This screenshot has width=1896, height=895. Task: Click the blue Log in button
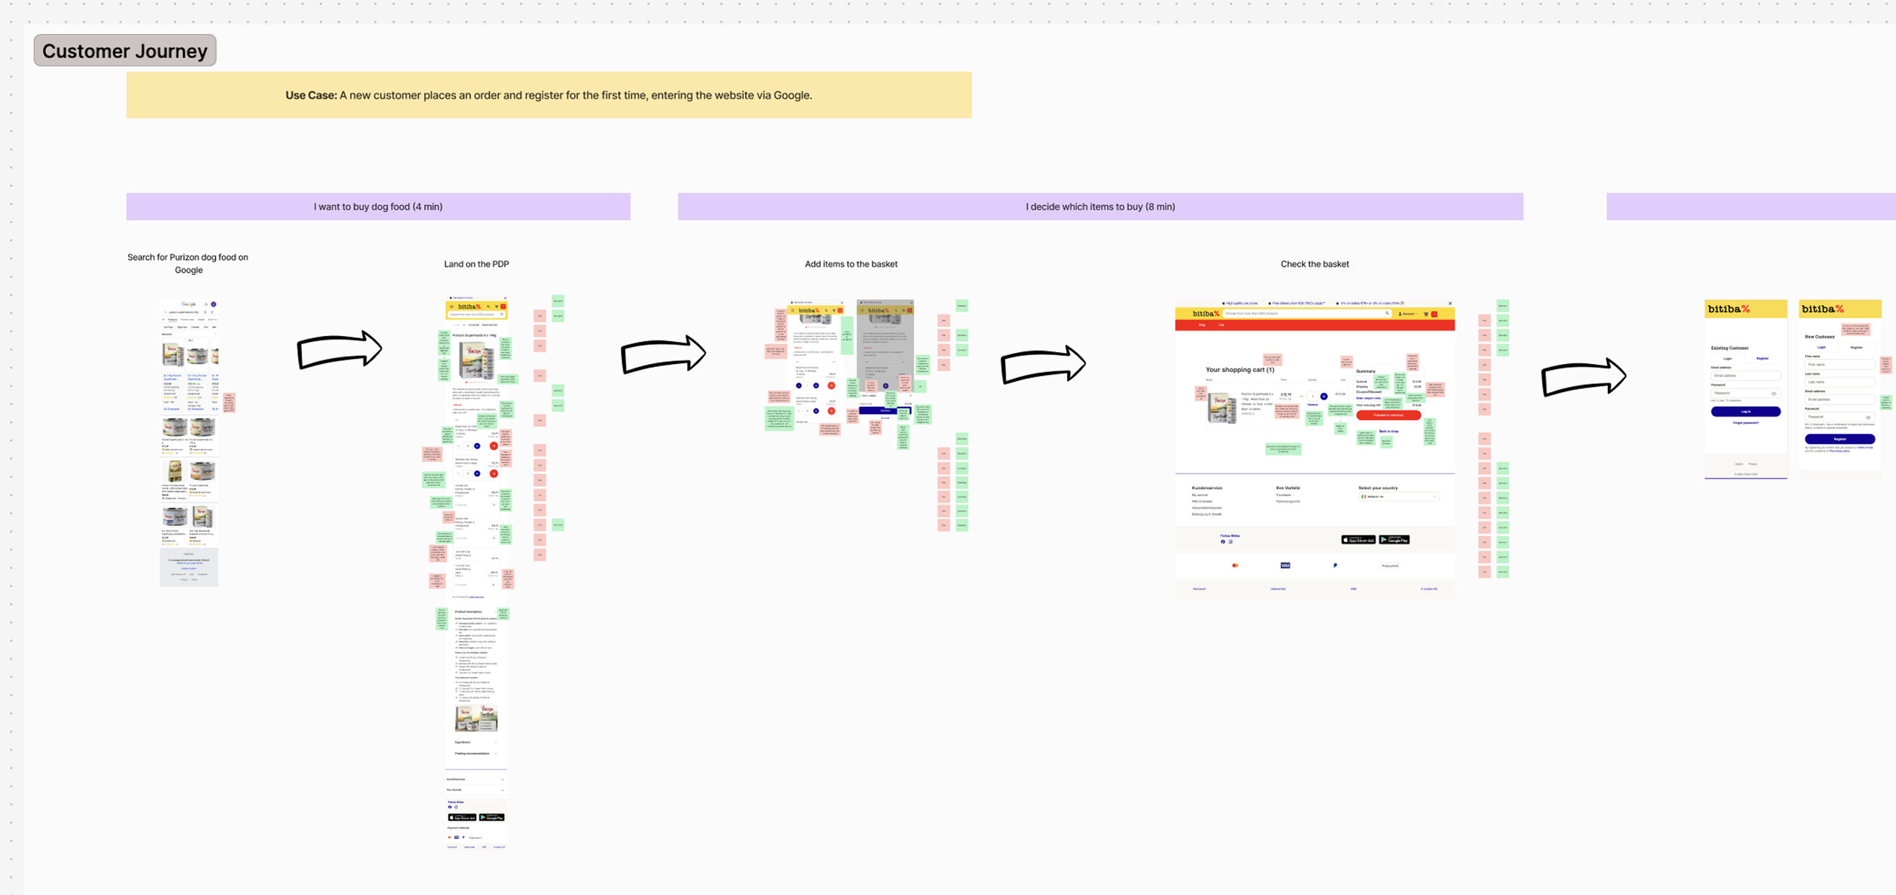tap(1746, 411)
